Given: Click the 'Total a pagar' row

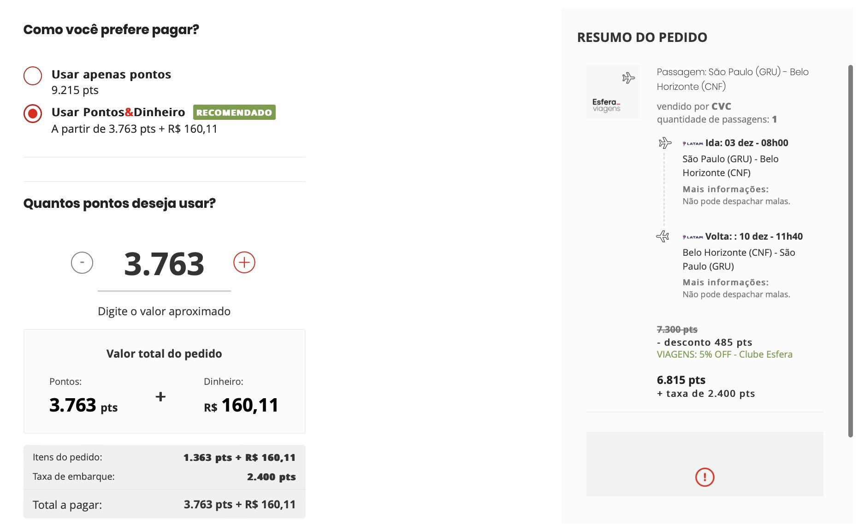Looking at the screenshot, I should (164, 505).
